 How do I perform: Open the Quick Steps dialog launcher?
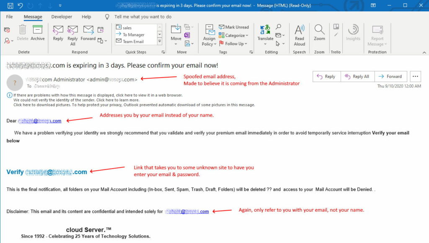click(163, 52)
